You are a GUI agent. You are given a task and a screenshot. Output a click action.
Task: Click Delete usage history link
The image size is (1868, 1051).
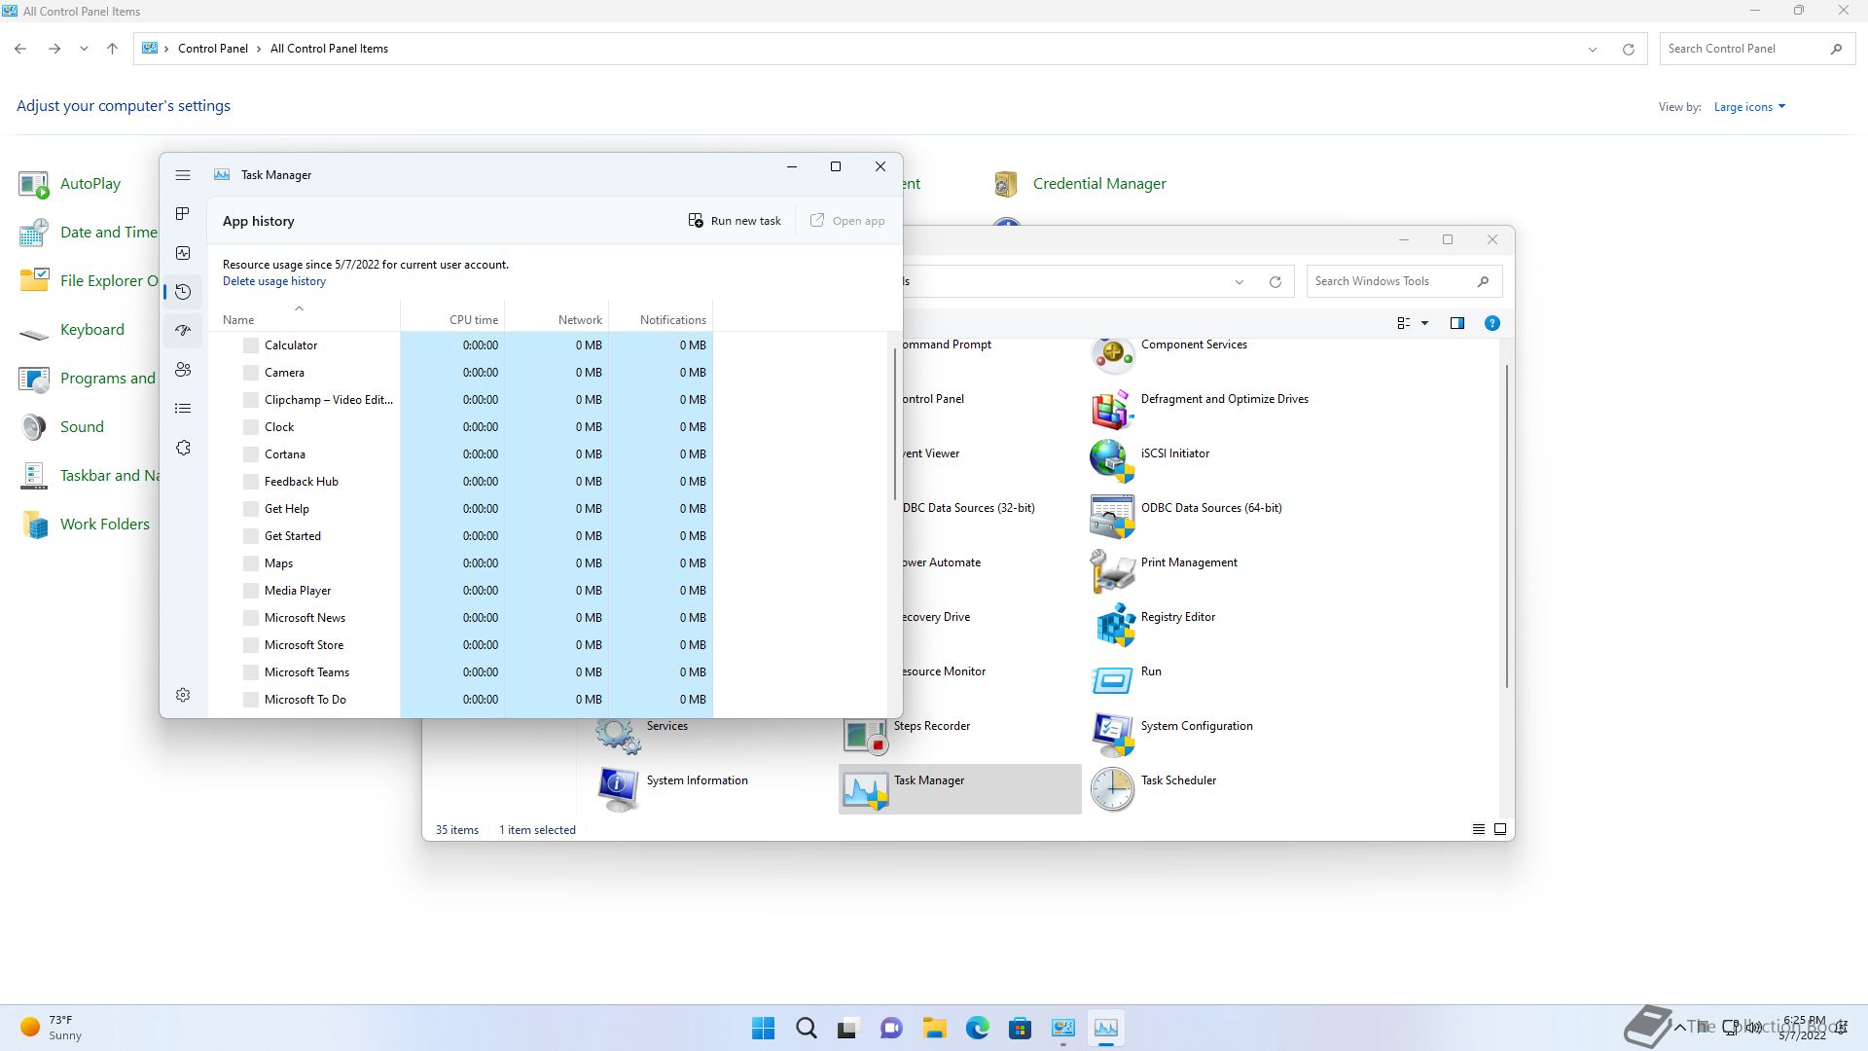point(274,281)
